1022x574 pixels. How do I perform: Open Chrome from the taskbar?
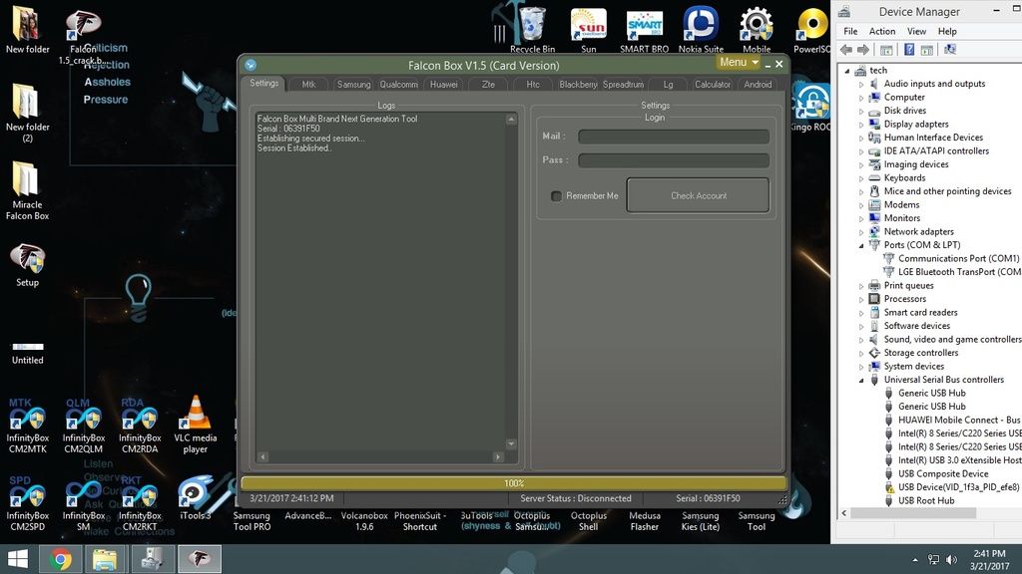[61, 559]
